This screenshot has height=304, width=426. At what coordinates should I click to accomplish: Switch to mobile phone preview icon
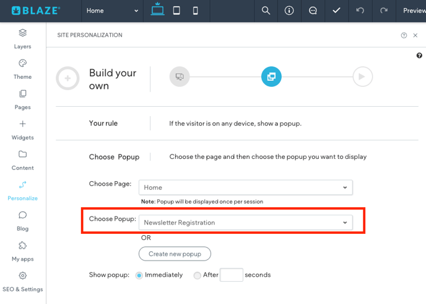pos(196,11)
